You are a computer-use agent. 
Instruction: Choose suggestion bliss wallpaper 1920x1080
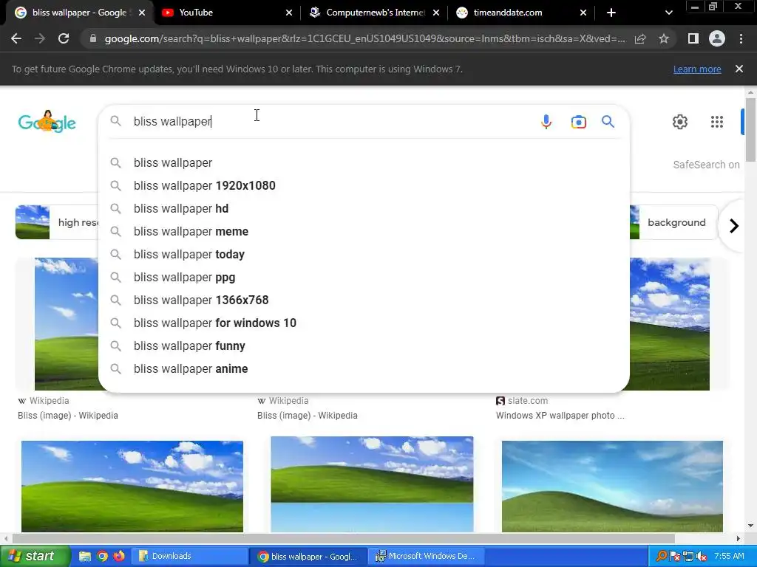[364, 185]
